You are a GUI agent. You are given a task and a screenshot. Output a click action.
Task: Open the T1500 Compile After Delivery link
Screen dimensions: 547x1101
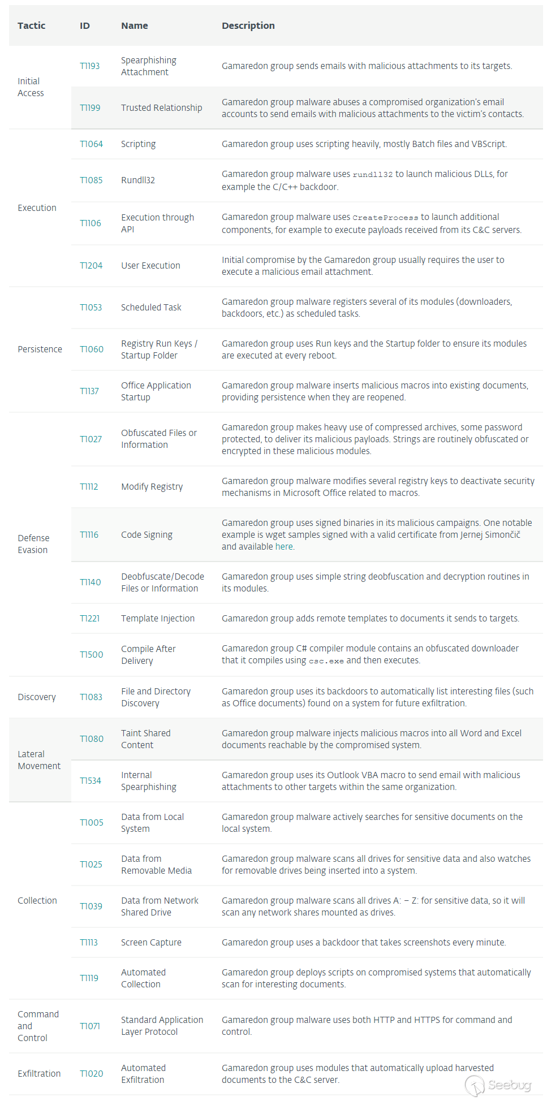point(91,655)
